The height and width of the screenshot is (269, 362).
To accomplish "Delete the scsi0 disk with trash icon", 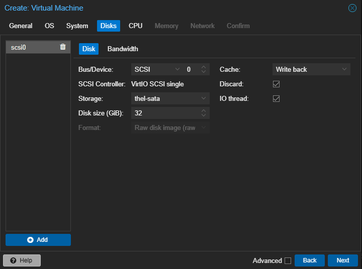I will (63, 47).
